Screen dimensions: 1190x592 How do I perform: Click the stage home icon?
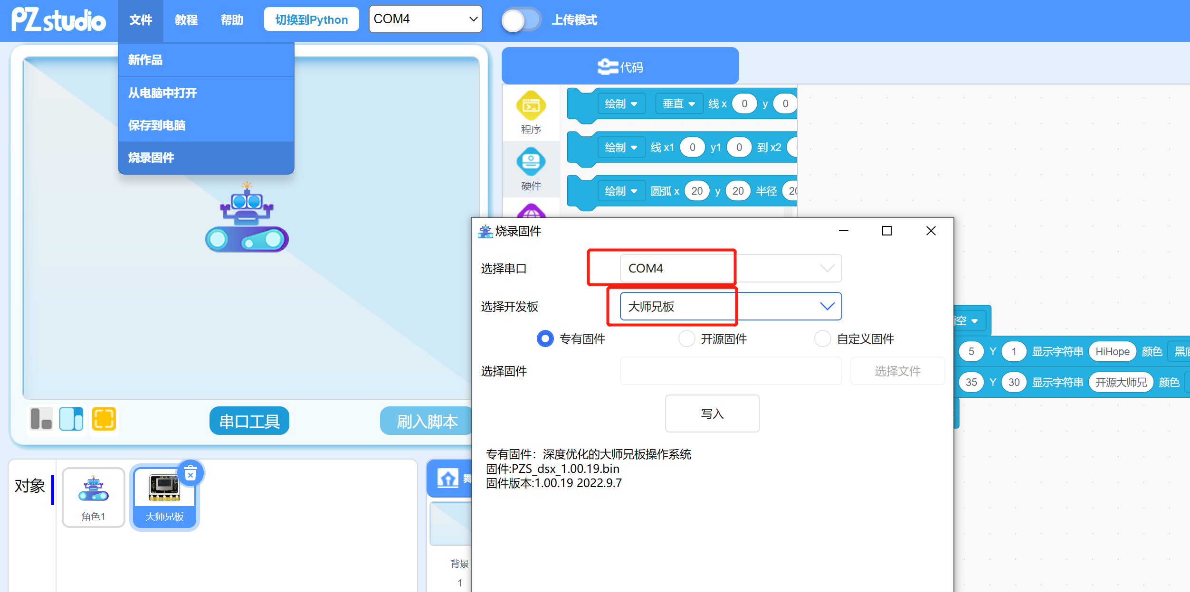[448, 479]
